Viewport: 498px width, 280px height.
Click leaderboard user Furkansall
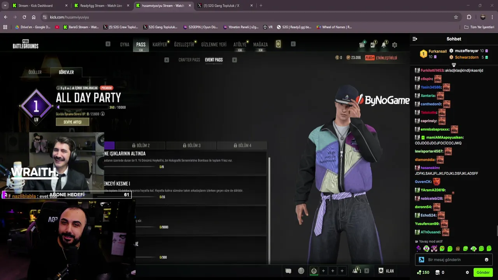coord(437,51)
